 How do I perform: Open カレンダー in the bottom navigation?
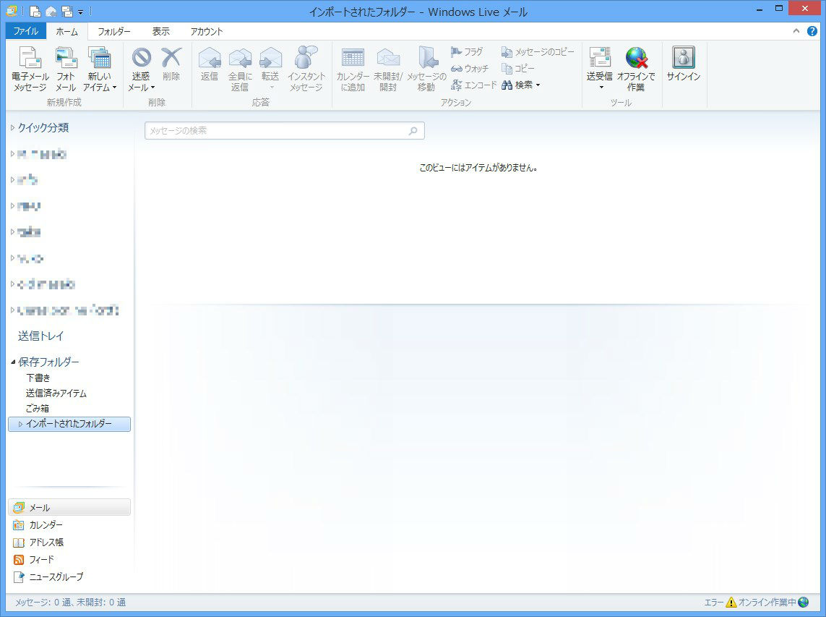pyautogui.click(x=46, y=525)
